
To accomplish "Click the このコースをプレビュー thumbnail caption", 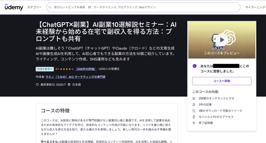I will tap(222, 53).
